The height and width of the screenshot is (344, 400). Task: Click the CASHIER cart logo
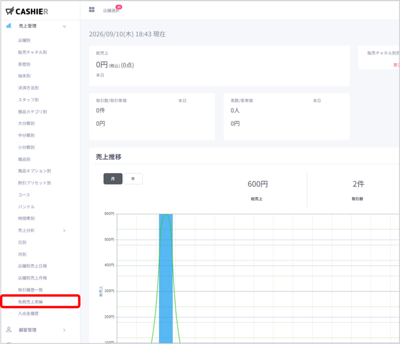pos(27,11)
